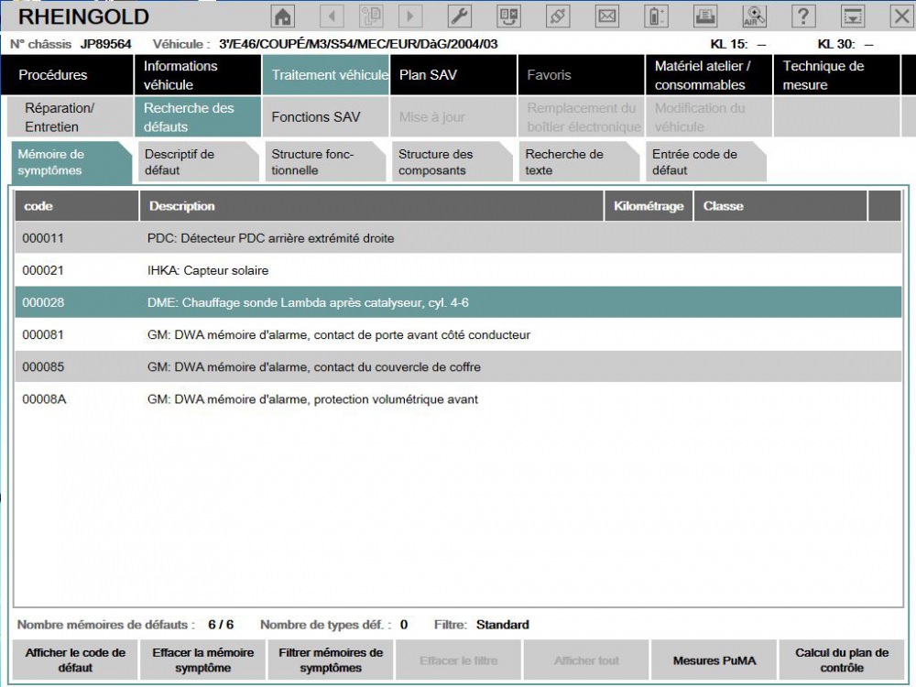916x687 pixels.
Task: Switch to Entrée code de défaut tab
Action: pos(706,162)
